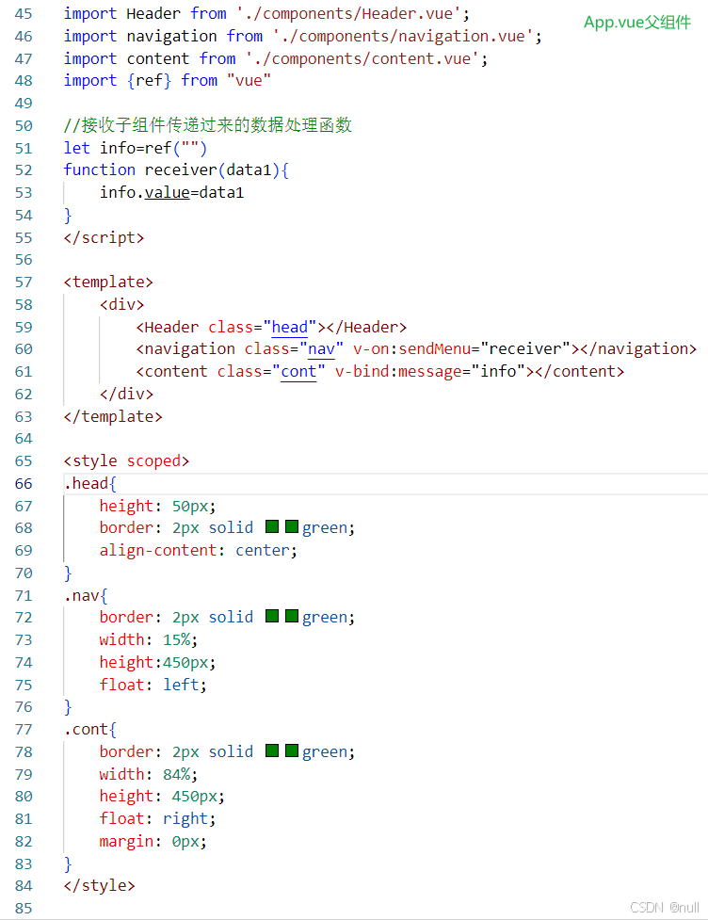708x920 pixels.
Task: Click the '.cont{' selector
Action: (x=90, y=729)
